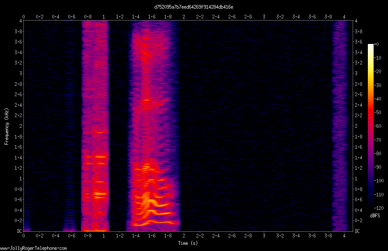This screenshot has width=388, height=251.
Task: Select the -90 color scale label
Action: tap(377, 167)
